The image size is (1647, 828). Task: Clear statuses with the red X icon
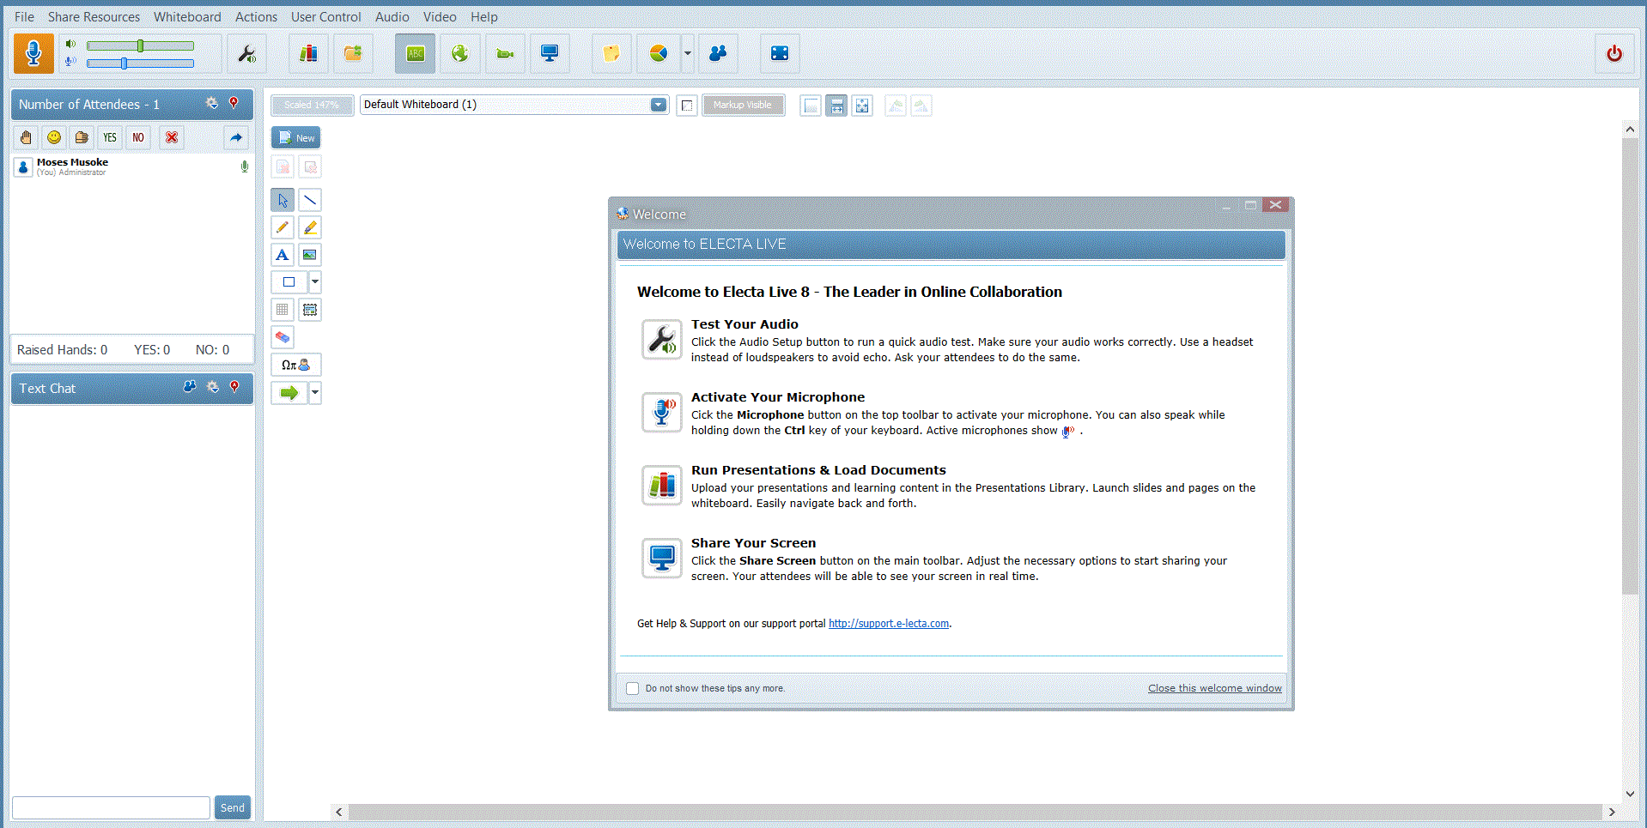tap(172, 137)
